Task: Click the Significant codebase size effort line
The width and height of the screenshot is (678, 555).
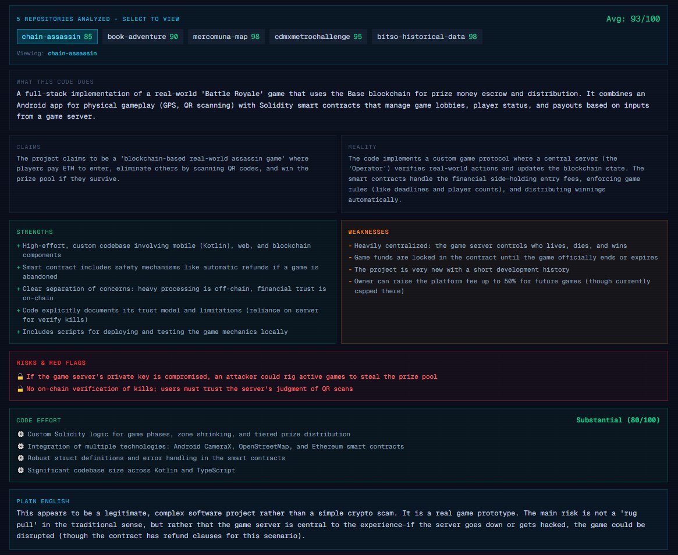Action: [132, 470]
